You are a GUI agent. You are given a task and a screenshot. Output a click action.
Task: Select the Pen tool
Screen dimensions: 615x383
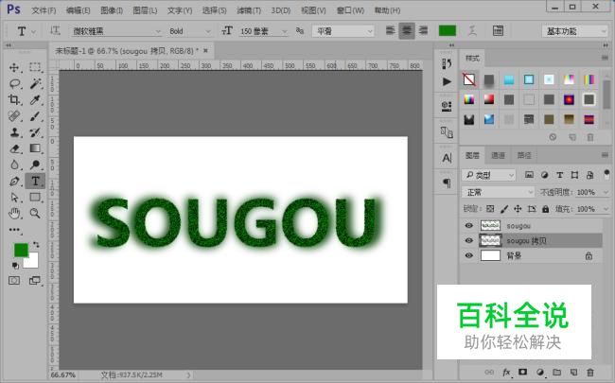[14, 182]
